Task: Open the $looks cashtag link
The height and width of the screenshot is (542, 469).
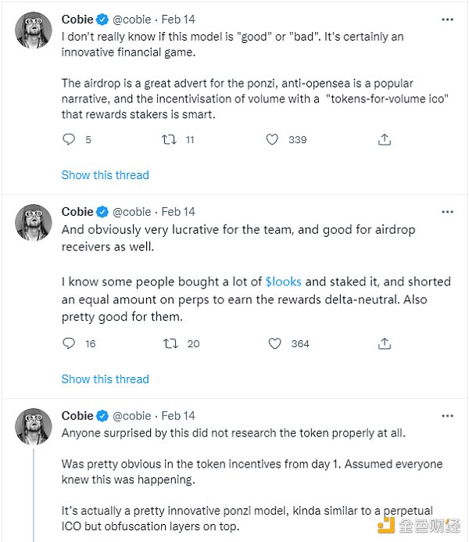Action: pos(283,282)
